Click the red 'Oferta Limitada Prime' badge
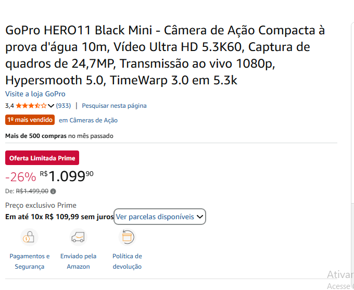This screenshot has width=354, height=290. (42, 158)
